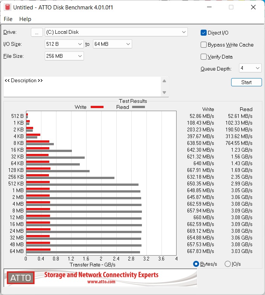Click the Start benchmark button
Screen dimensions: 265x295
[x=246, y=82]
